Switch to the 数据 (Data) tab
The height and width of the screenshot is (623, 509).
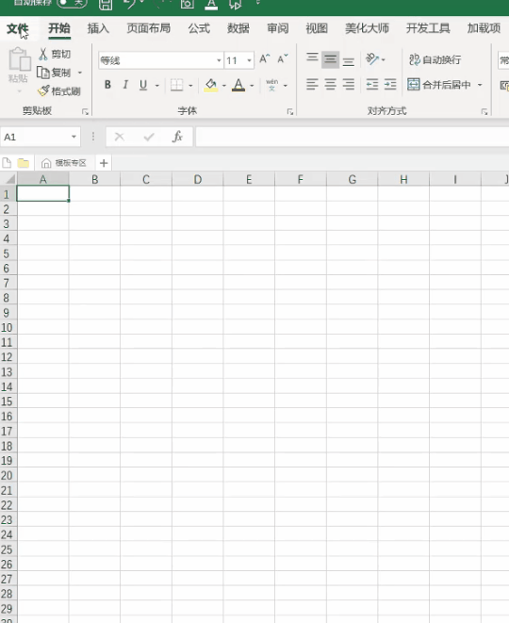coord(238,28)
